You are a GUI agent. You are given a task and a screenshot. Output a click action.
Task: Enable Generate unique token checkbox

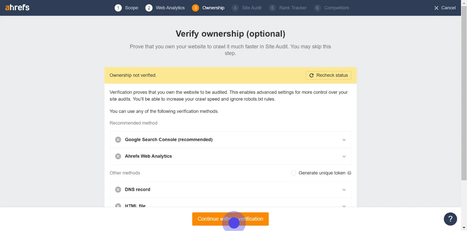(x=294, y=173)
